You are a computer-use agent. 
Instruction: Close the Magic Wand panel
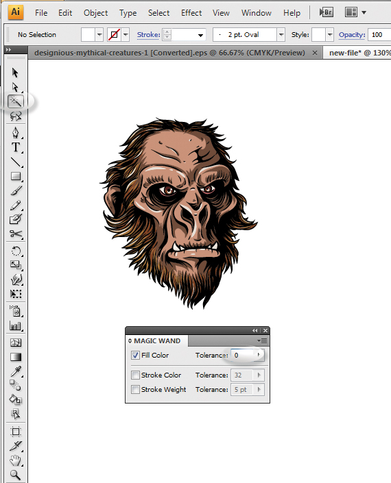tap(265, 330)
